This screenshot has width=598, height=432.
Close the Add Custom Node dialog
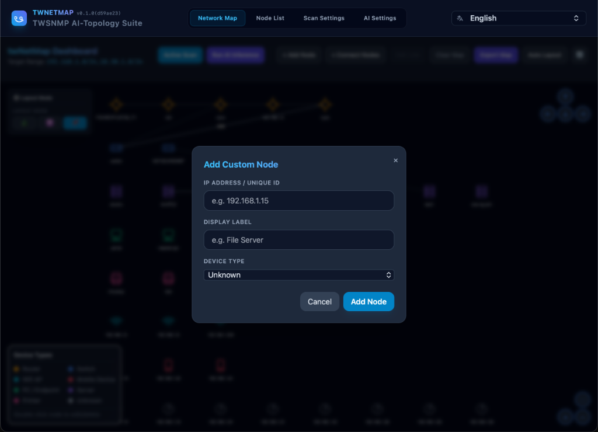(x=395, y=161)
